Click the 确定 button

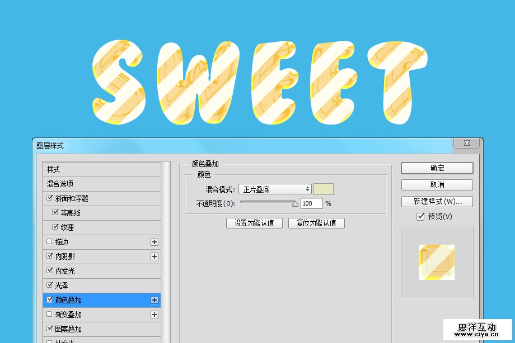coord(437,168)
